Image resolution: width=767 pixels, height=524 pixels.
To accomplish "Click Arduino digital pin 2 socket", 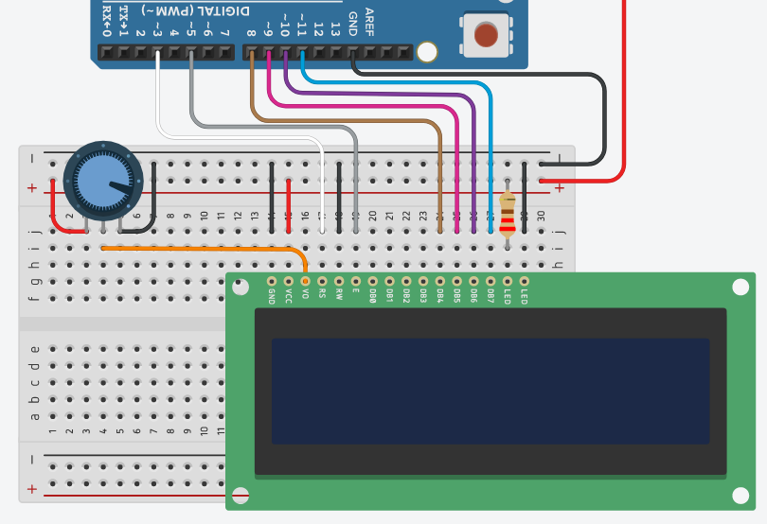I will pyautogui.click(x=140, y=54).
